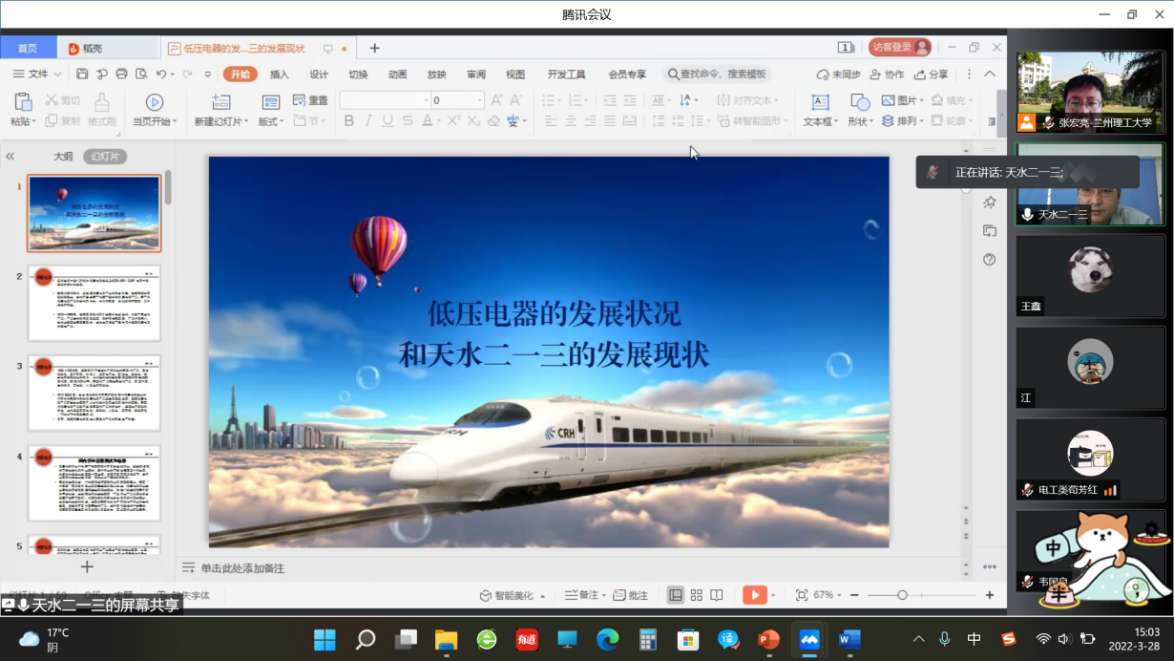This screenshot has height=661, width=1174.
Task: Switch to the 大纲 outline tab
Action: [x=63, y=157]
